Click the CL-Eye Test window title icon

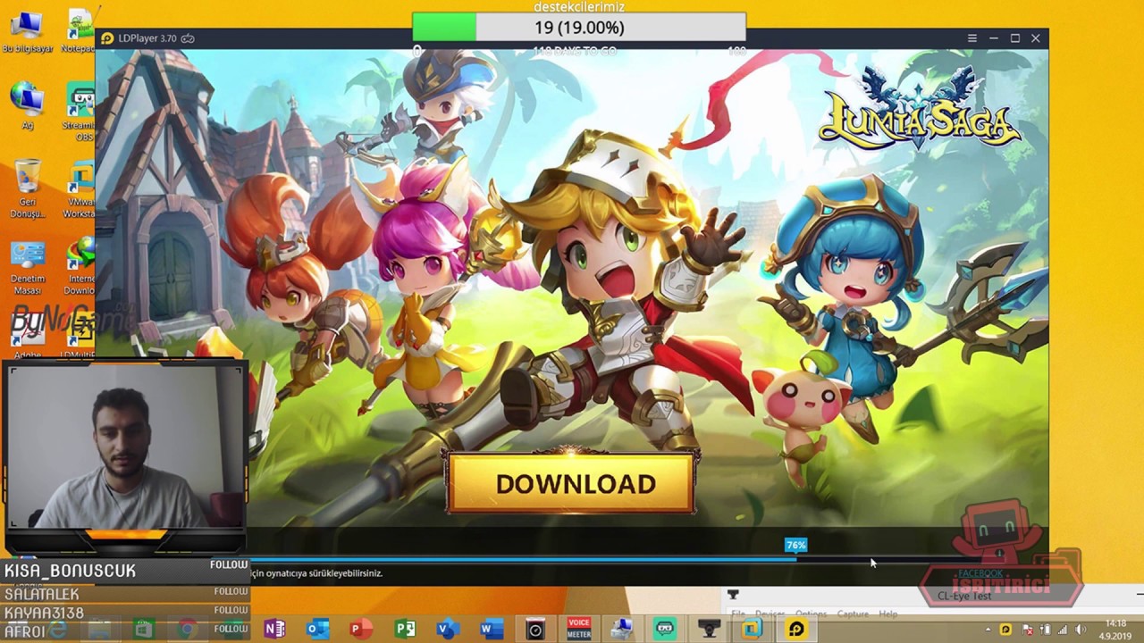point(733,595)
